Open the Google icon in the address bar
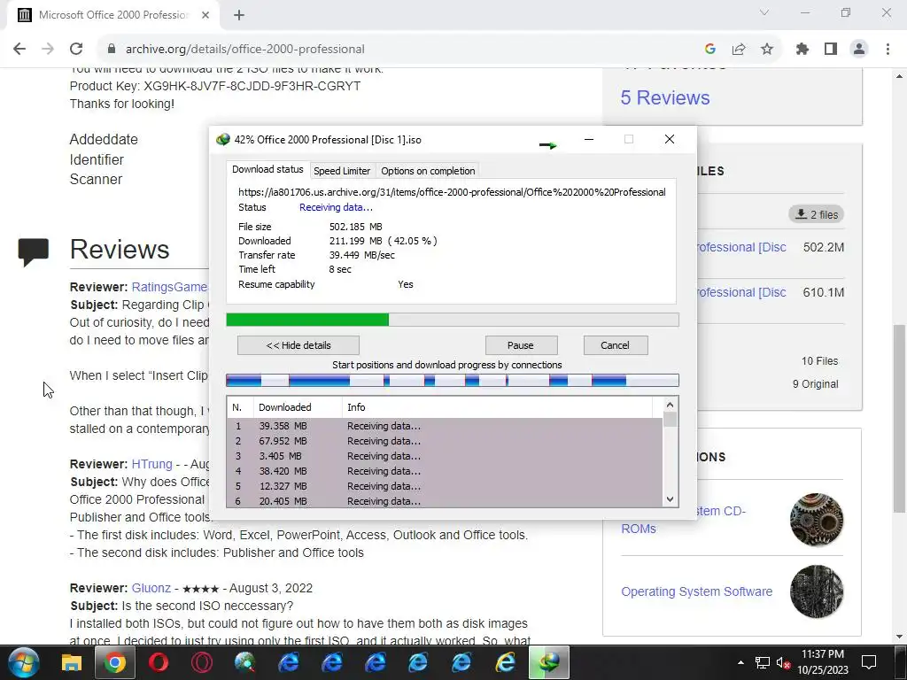Image resolution: width=907 pixels, height=680 pixels. [x=710, y=50]
